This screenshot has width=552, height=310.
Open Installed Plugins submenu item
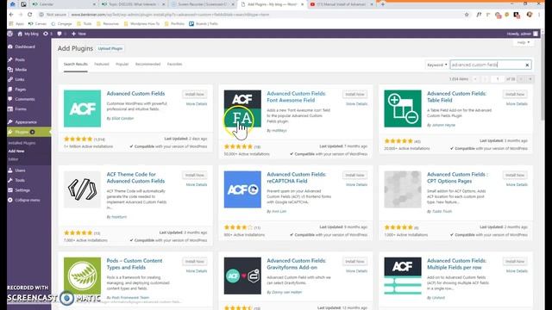point(22,143)
